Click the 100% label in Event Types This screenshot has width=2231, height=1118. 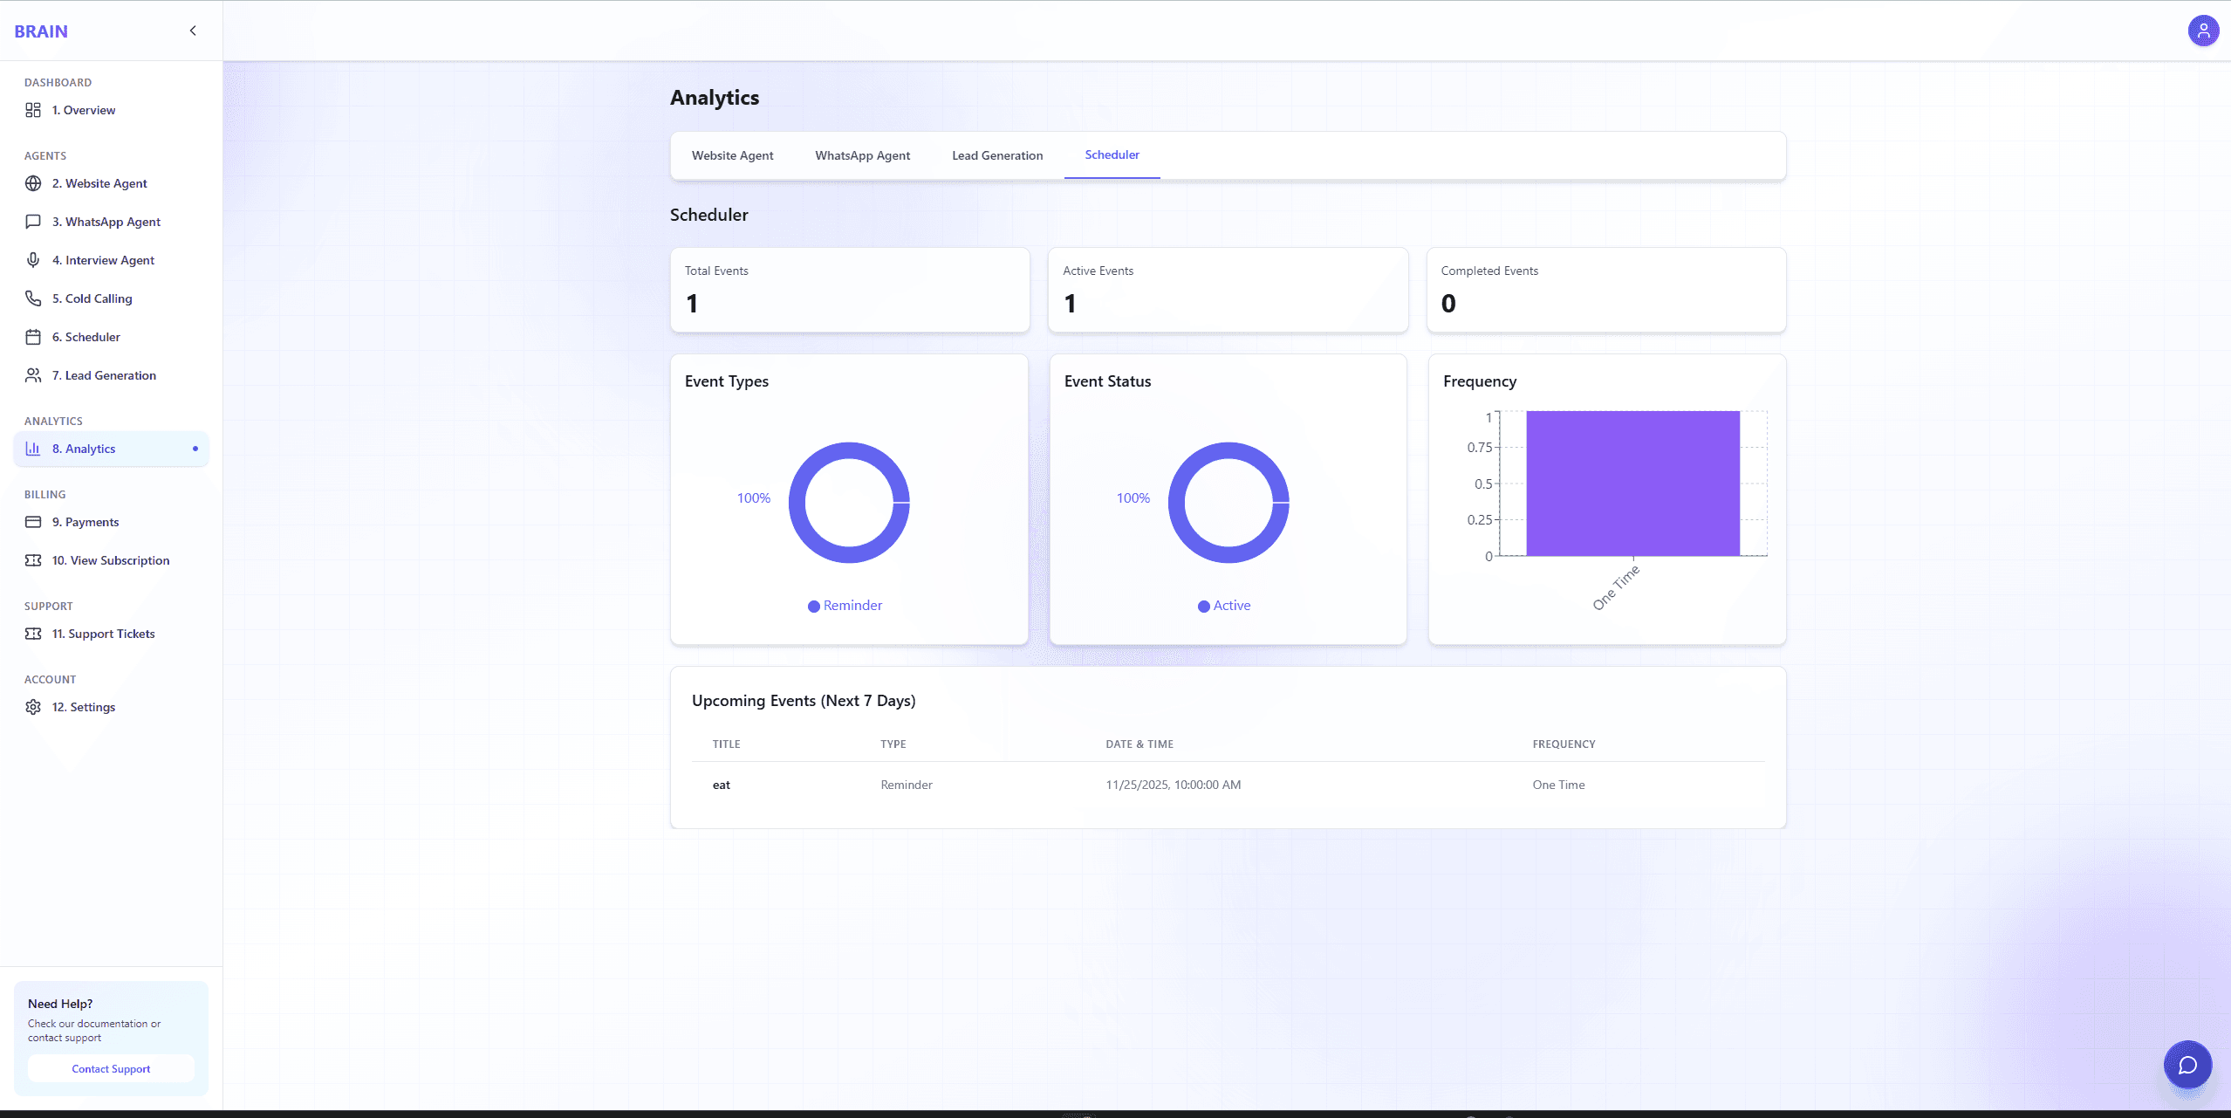753,498
